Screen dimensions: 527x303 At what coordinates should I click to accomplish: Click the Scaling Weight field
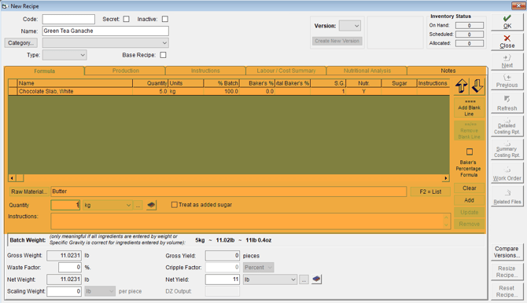(64, 291)
